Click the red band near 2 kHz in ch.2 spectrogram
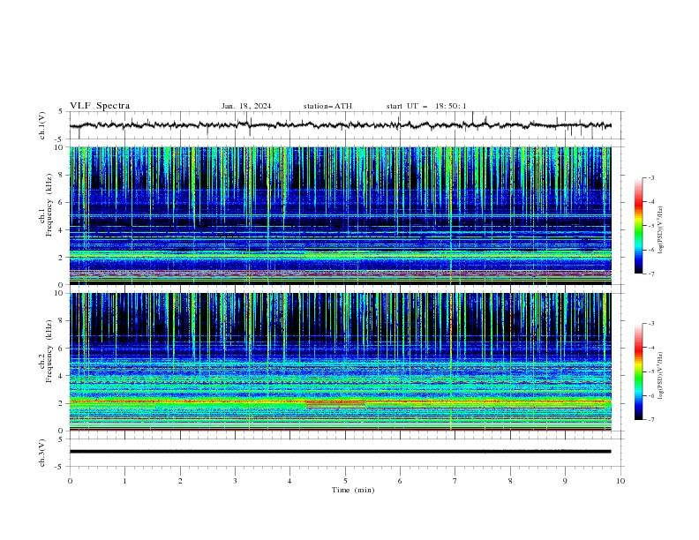699x540 pixels. coord(335,404)
